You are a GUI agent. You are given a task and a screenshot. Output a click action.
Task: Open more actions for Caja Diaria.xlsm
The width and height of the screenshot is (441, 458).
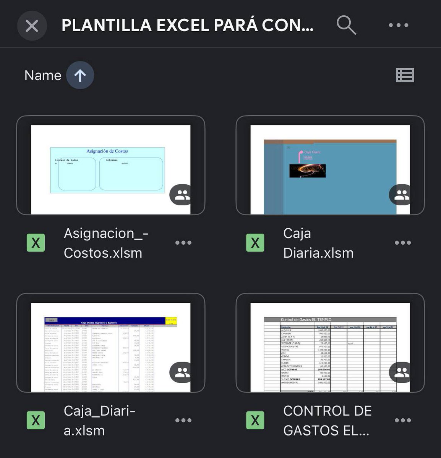(403, 243)
